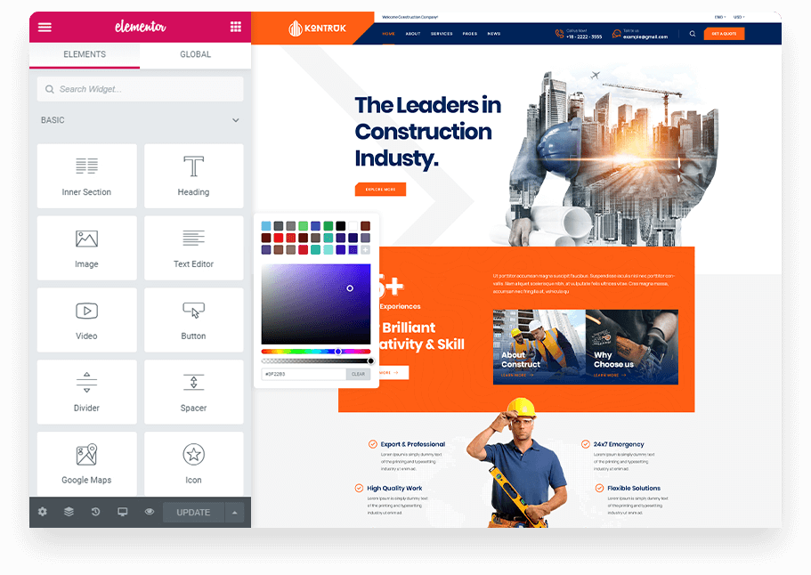Image resolution: width=811 pixels, height=575 pixels.
Task: Select the Spacer widget
Action: coord(193,392)
